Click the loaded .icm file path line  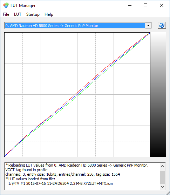tap(61, 183)
